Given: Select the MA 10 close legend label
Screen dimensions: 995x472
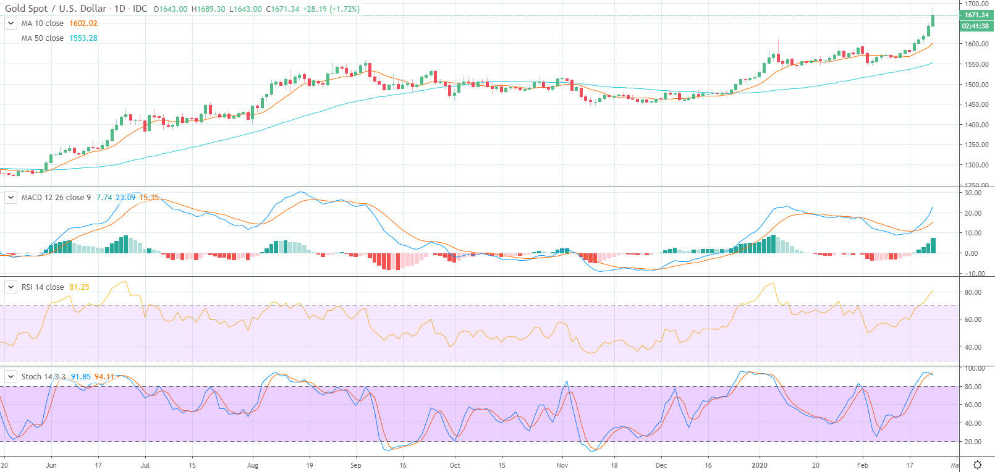Looking at the screenshot, I should [x=43, y=23].
